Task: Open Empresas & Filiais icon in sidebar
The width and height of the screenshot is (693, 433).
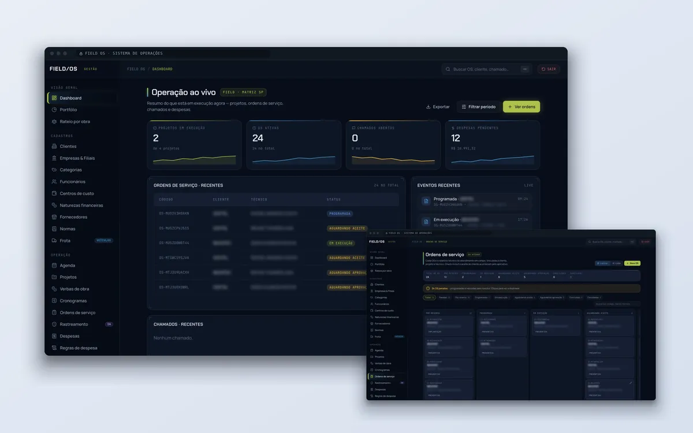Action: coord(54,158)
